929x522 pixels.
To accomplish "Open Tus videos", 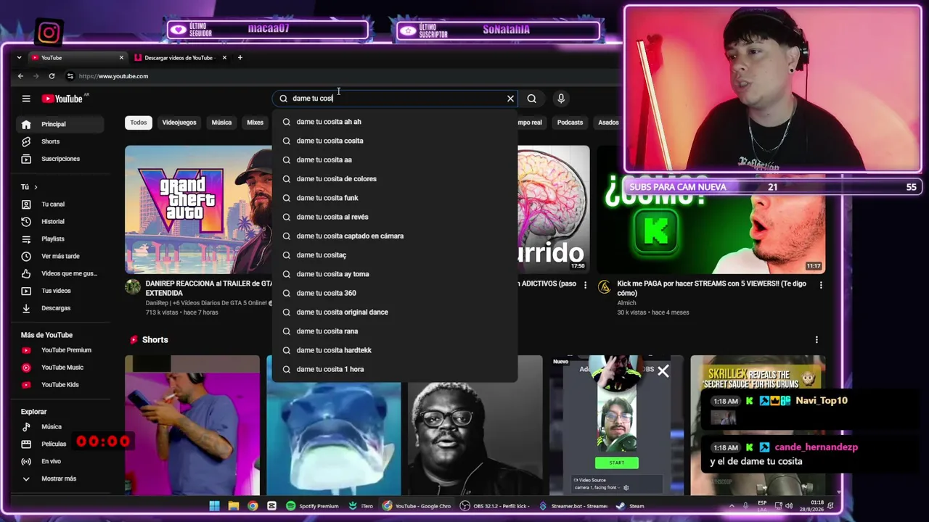I will (x=60, y=291).
